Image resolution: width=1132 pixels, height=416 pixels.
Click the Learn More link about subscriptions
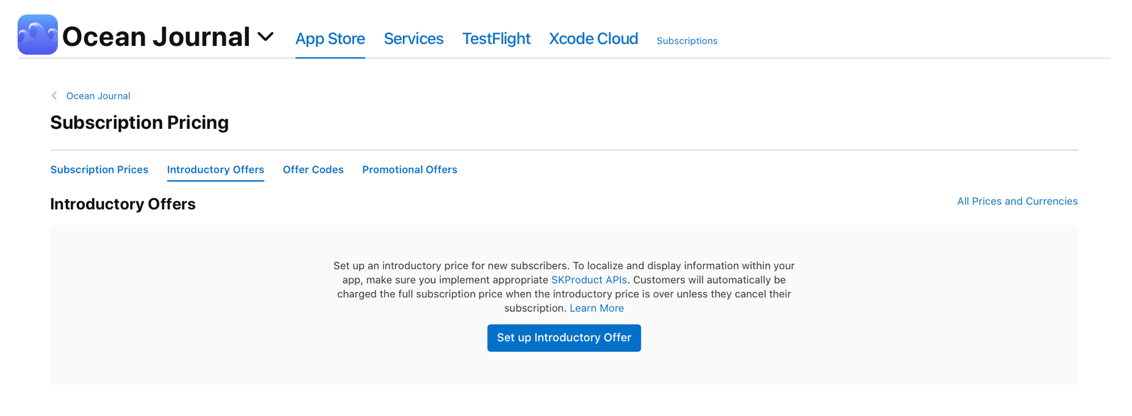click(x=596, y=308)
